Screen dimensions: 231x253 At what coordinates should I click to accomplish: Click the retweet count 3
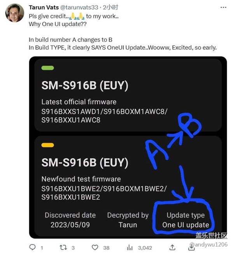(x=73, y=248)
